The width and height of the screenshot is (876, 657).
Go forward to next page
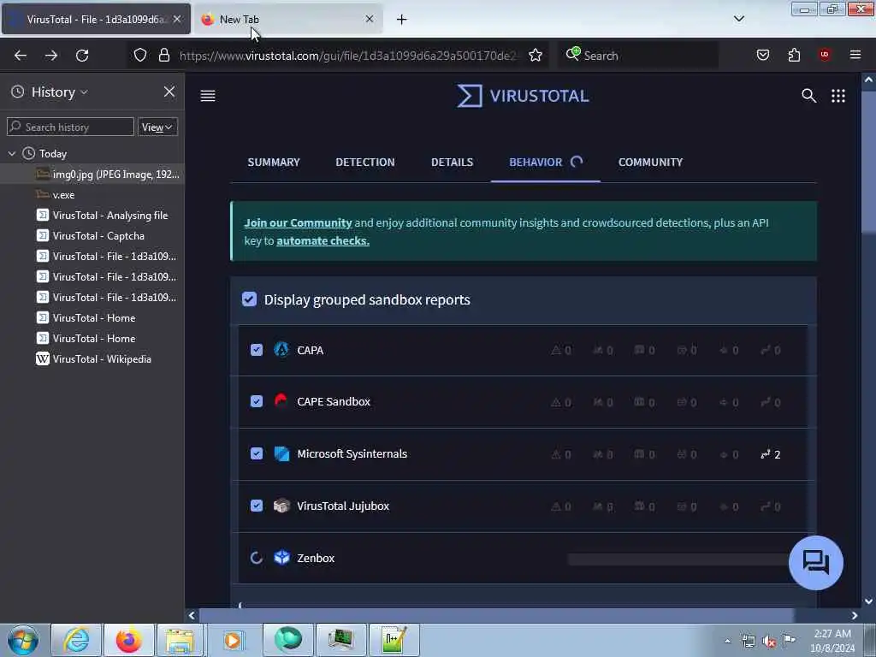50,56
